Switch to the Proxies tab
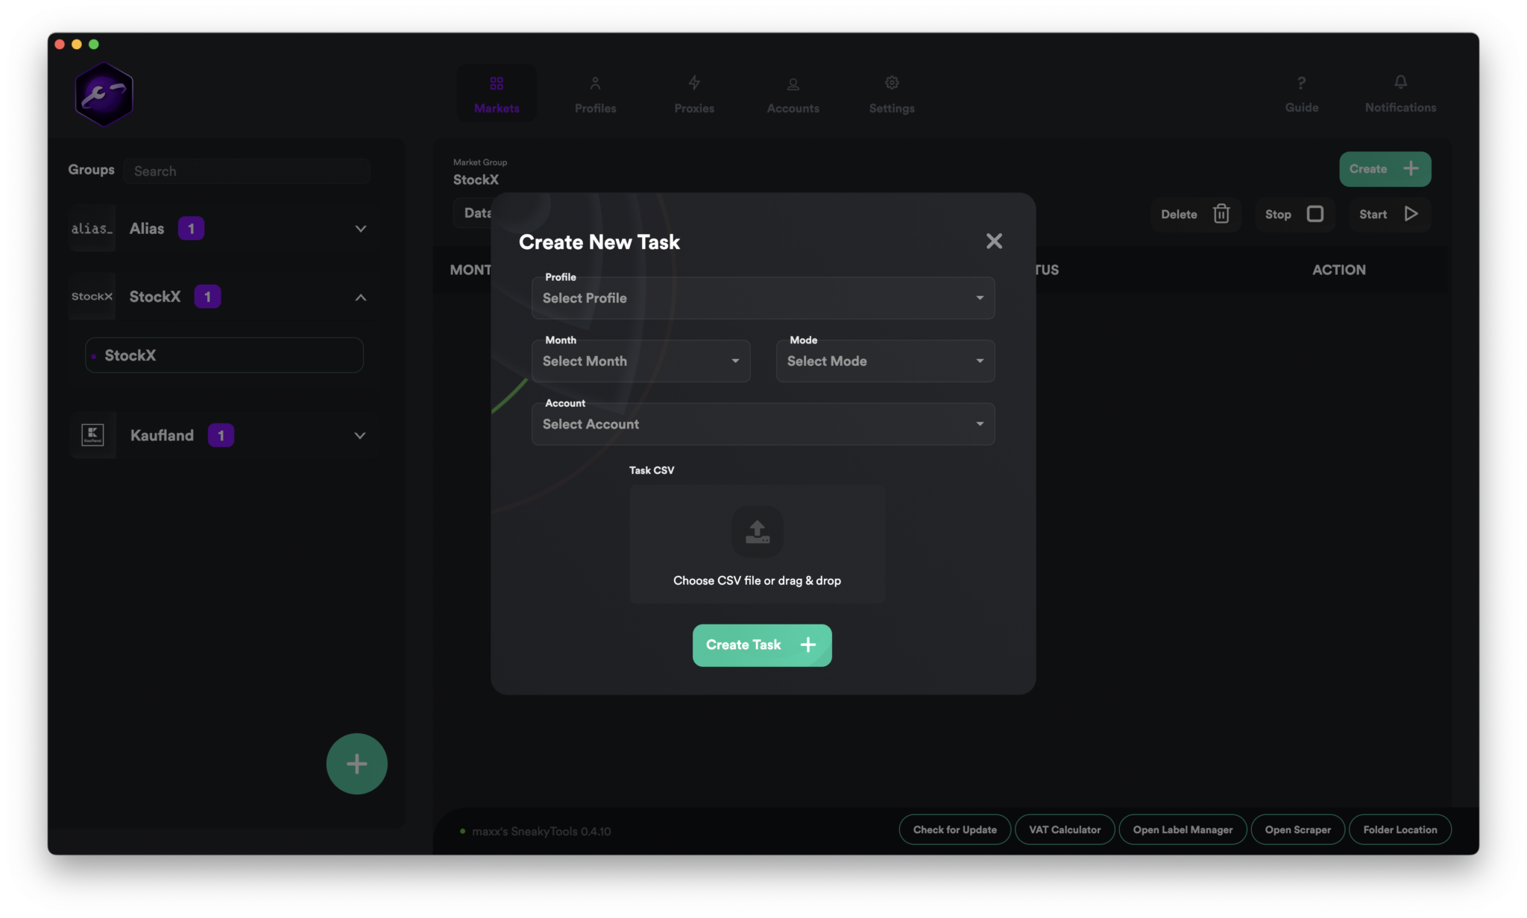This screenshot has width=1527, height=918. 693,93
